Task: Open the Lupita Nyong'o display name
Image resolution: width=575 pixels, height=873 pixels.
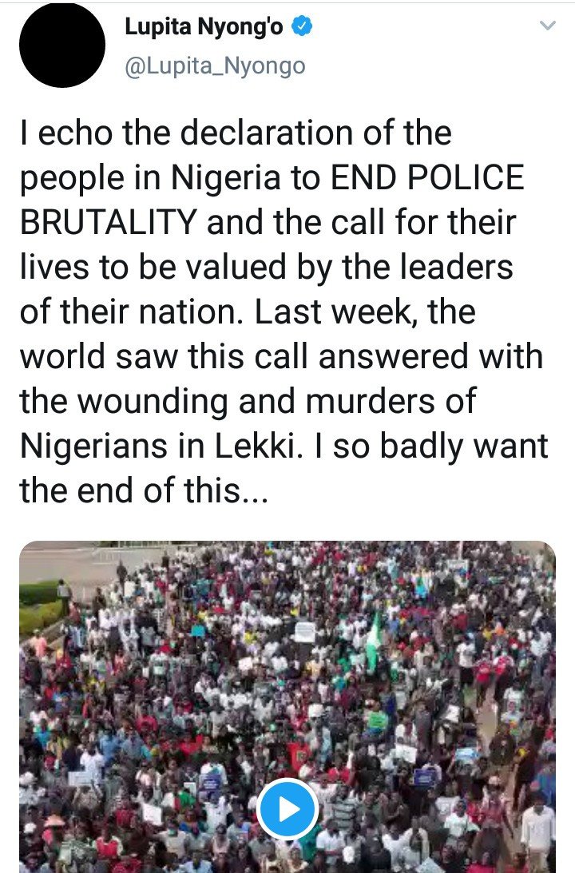Action: click(204, 26)
